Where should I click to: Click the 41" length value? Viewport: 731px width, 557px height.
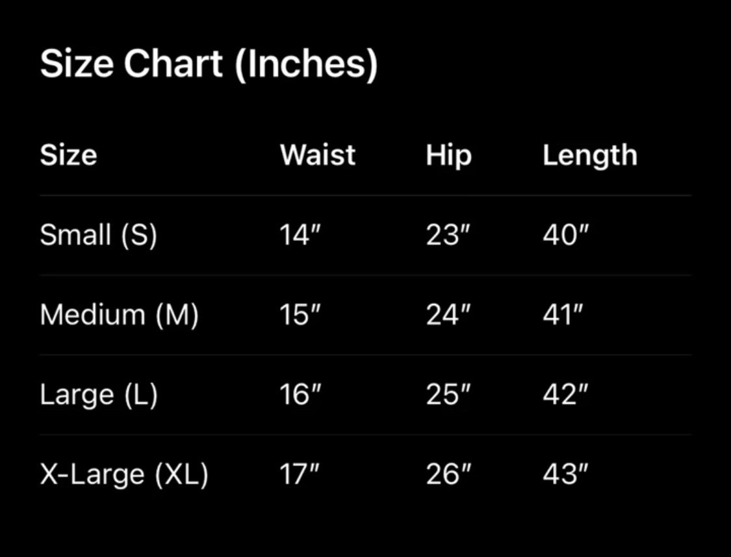(563, 315)
